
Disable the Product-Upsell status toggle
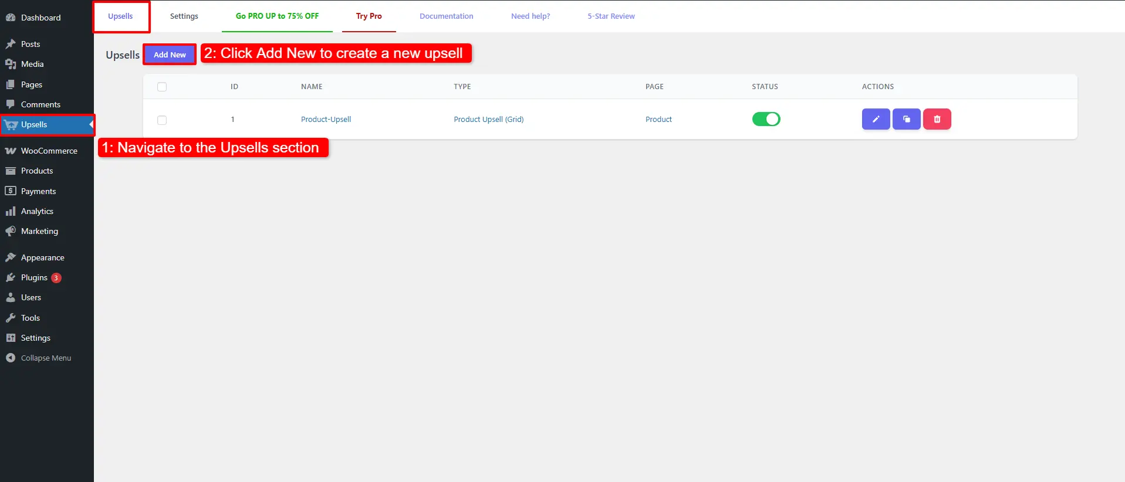click(766, 119)
